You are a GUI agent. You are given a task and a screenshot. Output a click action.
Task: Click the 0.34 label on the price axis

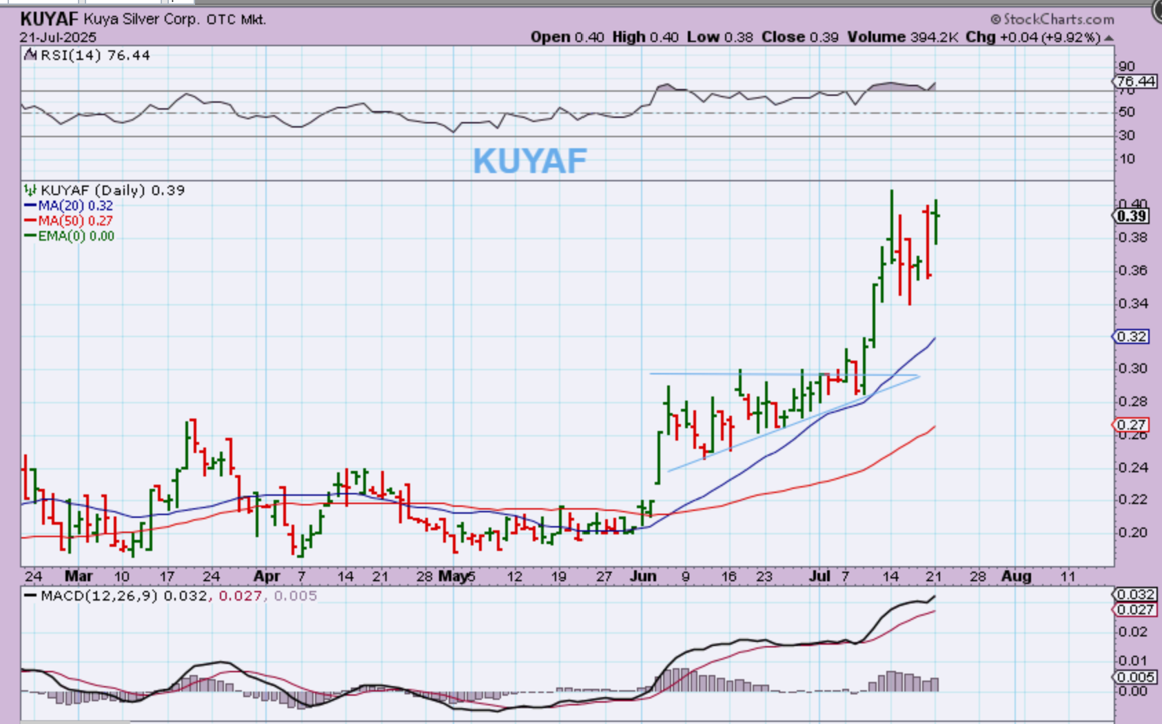click(x=1132, y=303)
